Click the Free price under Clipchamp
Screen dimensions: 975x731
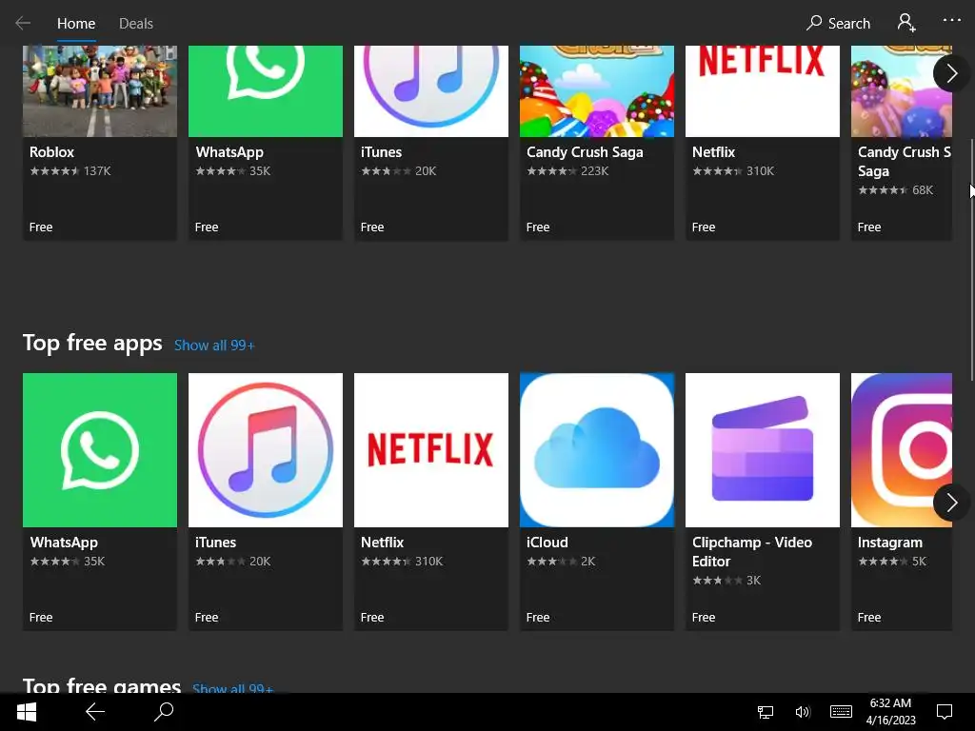704,617
